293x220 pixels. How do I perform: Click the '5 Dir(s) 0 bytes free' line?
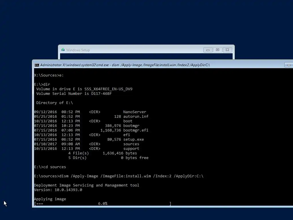click(x=108, y=158)
